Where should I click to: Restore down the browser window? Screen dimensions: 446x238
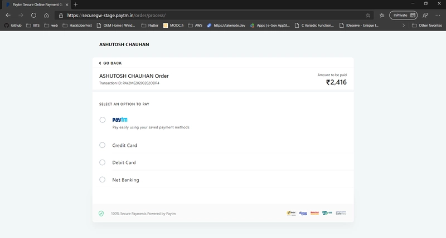[426, 3]
